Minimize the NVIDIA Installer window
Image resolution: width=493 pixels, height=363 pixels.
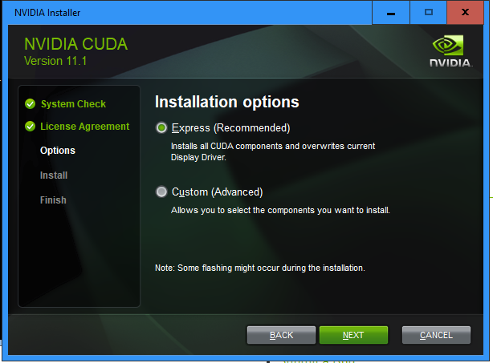(x=391, y=13)
